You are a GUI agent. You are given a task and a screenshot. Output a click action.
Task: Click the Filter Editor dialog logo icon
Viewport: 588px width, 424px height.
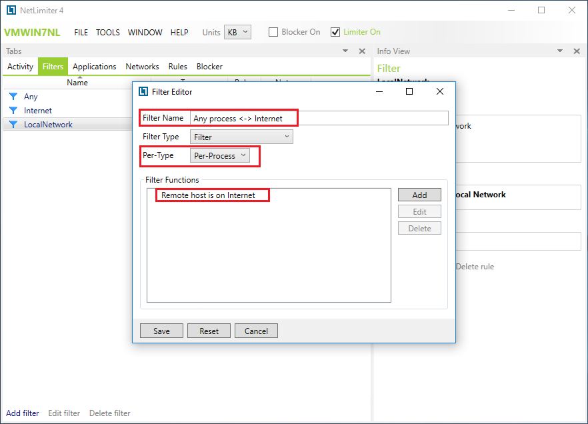pos(143,92)
